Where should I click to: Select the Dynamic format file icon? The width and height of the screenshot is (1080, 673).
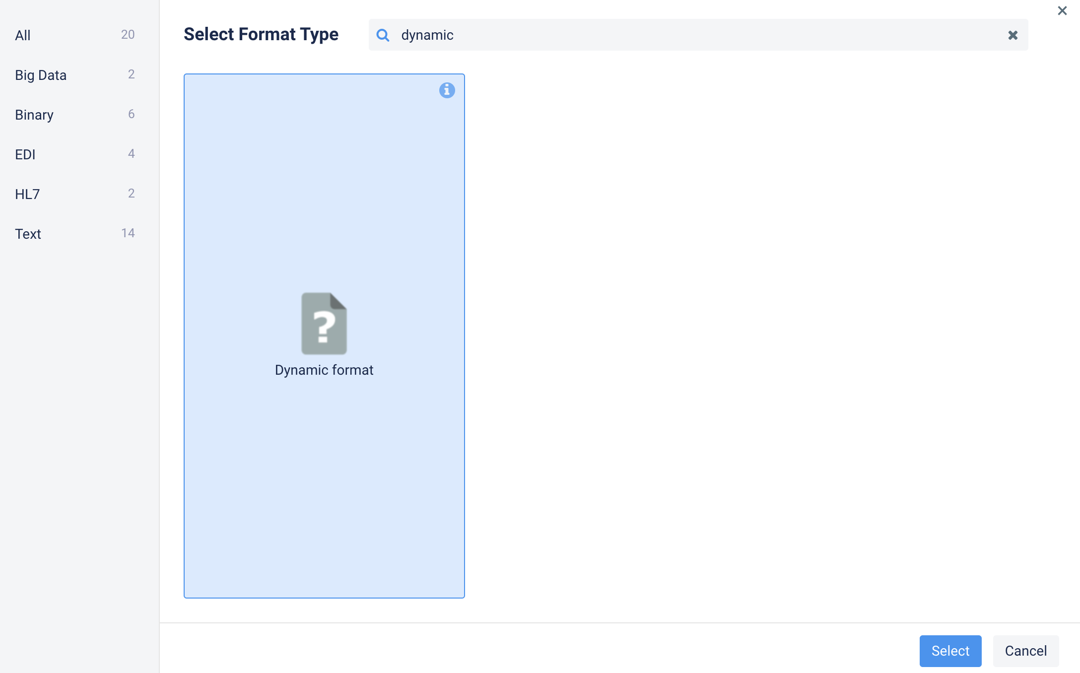(x=324, y=323)
